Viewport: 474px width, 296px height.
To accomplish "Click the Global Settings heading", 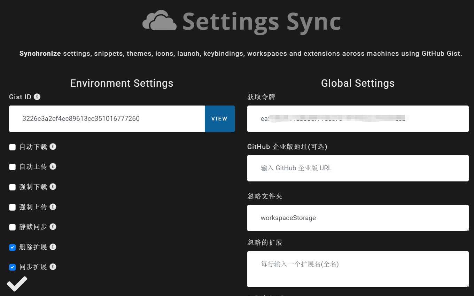I will point(358,83).
